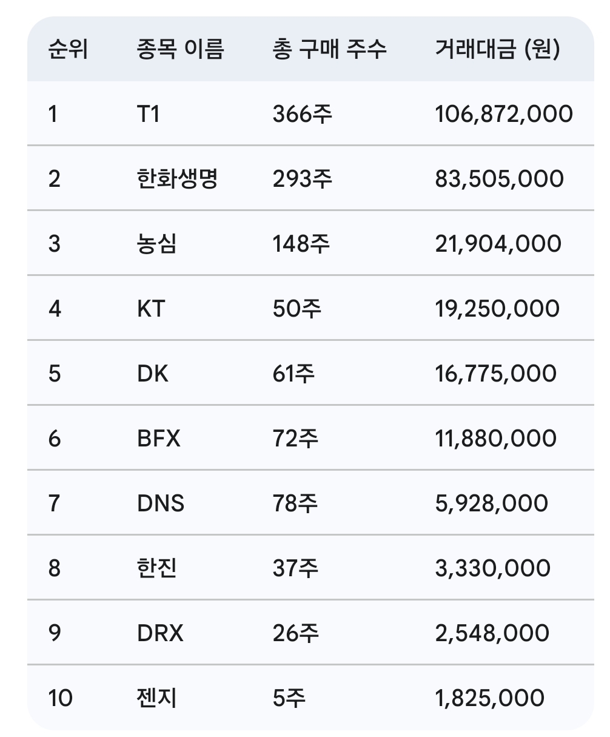Screen dimensions: 610x737
Task: Click rank number 10 cell
Action: [x=60, y=698]
